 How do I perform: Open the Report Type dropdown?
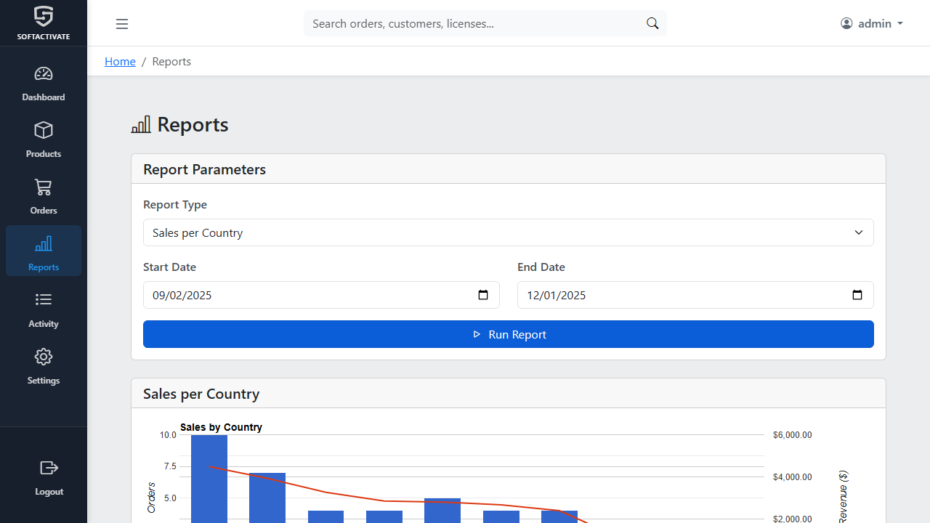click(x=509, y=232)
